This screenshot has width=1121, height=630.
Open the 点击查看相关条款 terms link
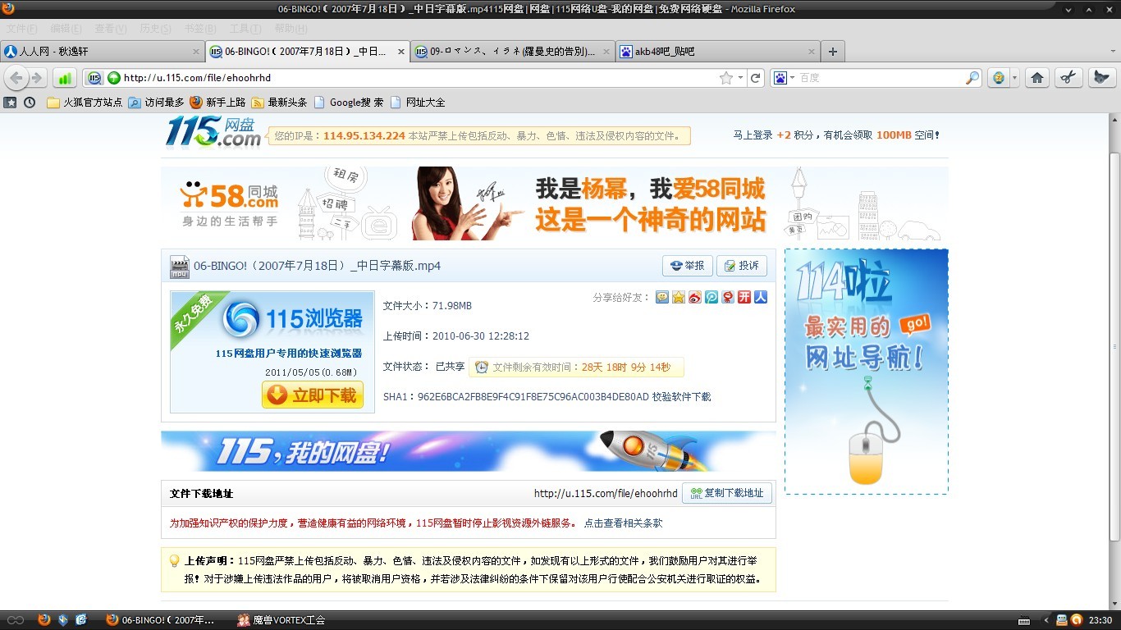[623, 523]
